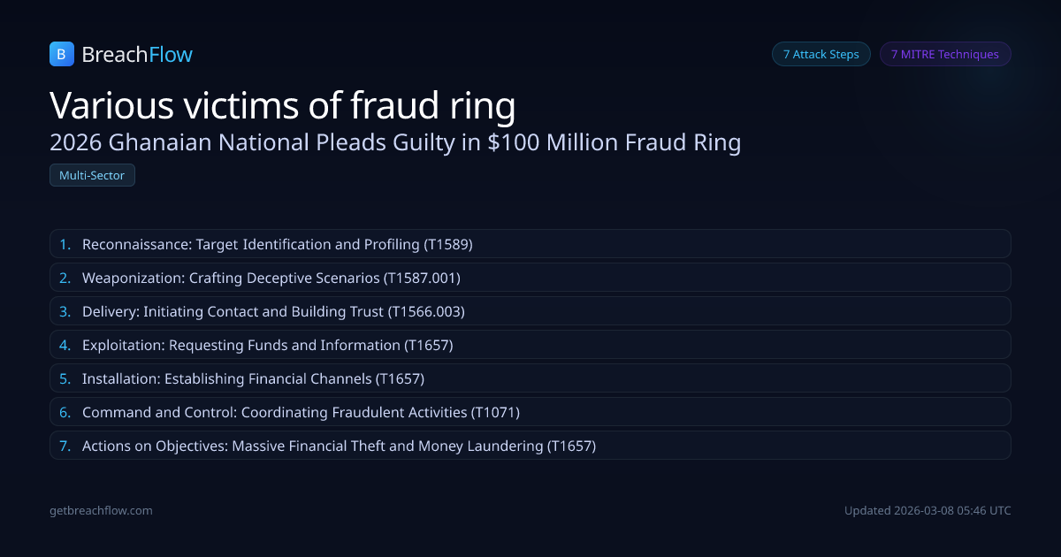Click the BreachFlow logo icon
This screenshot has width=1061, height=557.
61,55
